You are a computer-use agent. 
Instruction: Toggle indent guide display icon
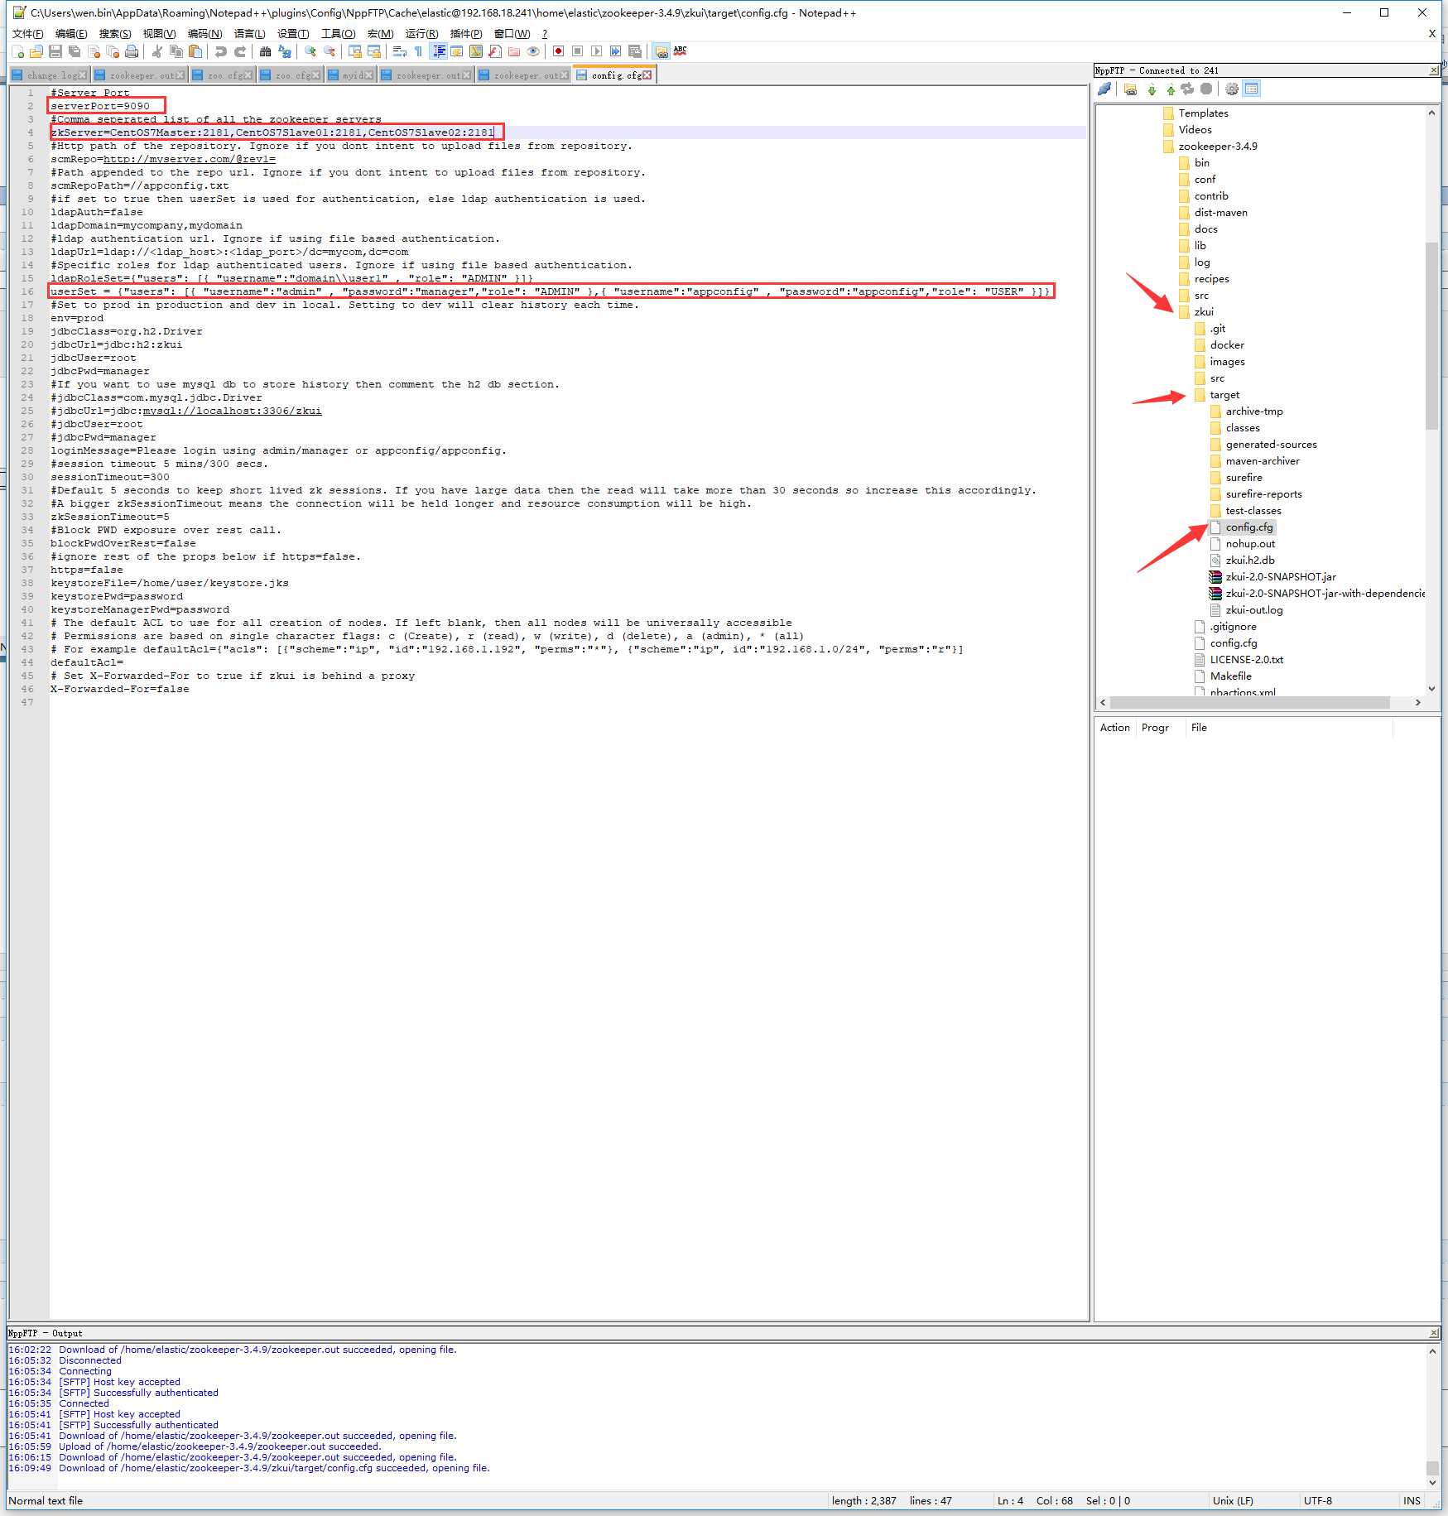(x=439, y=51)
